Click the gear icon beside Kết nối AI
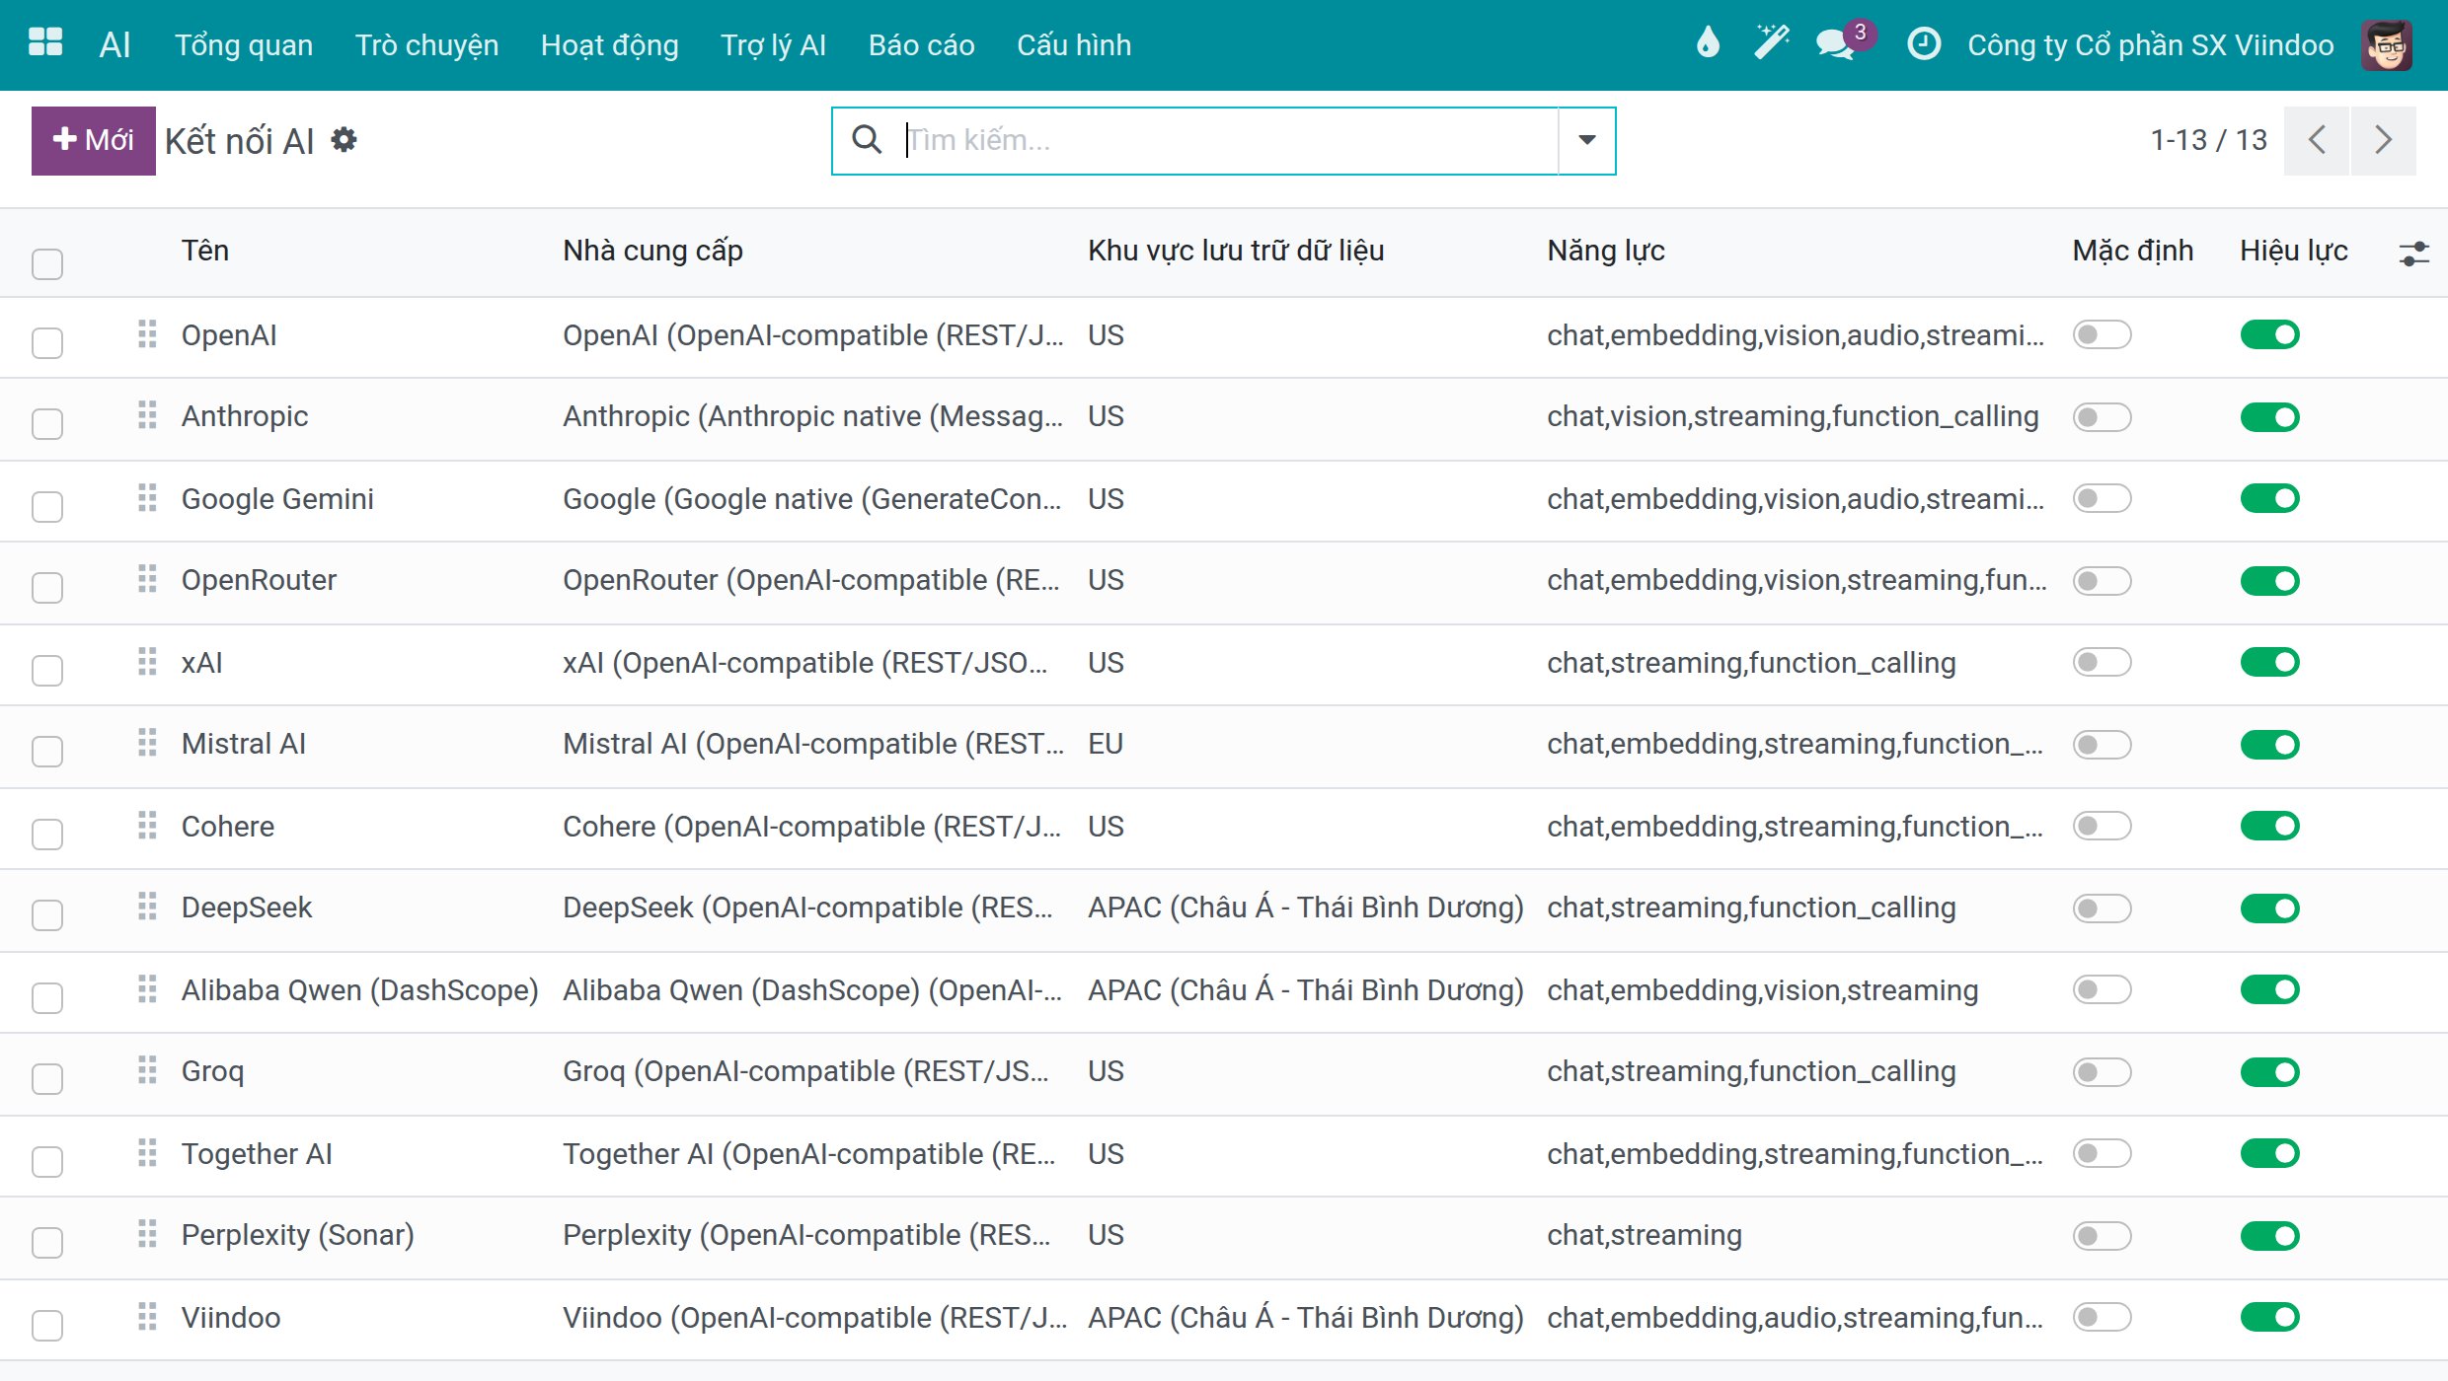 click(x=344, y=140)
